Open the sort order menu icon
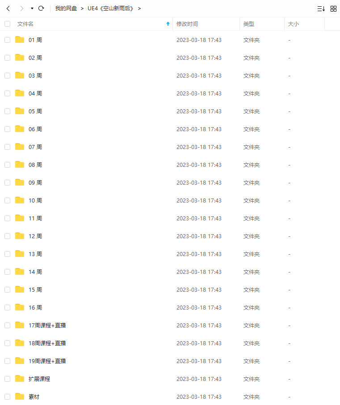Screen dimensions: 340x405 click(321, 9)
